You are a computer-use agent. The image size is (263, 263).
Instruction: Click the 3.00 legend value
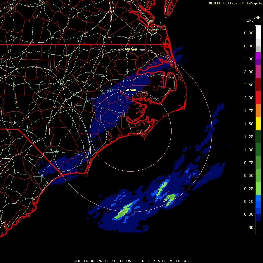coord(249,72)
